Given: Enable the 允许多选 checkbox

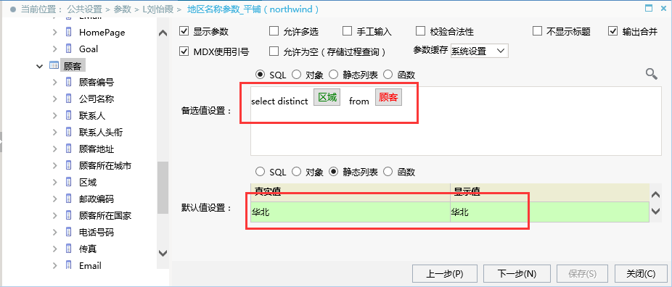Looking at the screenshot, I should pos(274,31).
